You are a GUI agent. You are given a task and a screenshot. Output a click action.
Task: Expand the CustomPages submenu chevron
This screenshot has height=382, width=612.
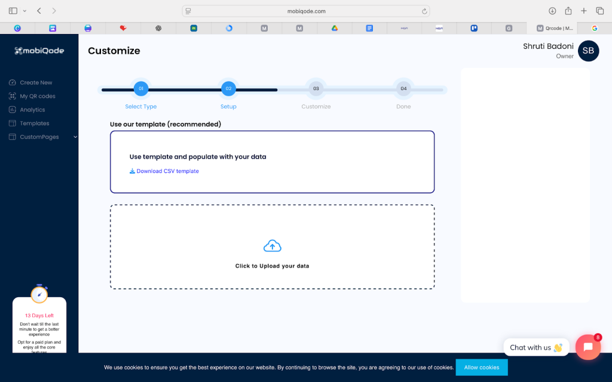75,137
